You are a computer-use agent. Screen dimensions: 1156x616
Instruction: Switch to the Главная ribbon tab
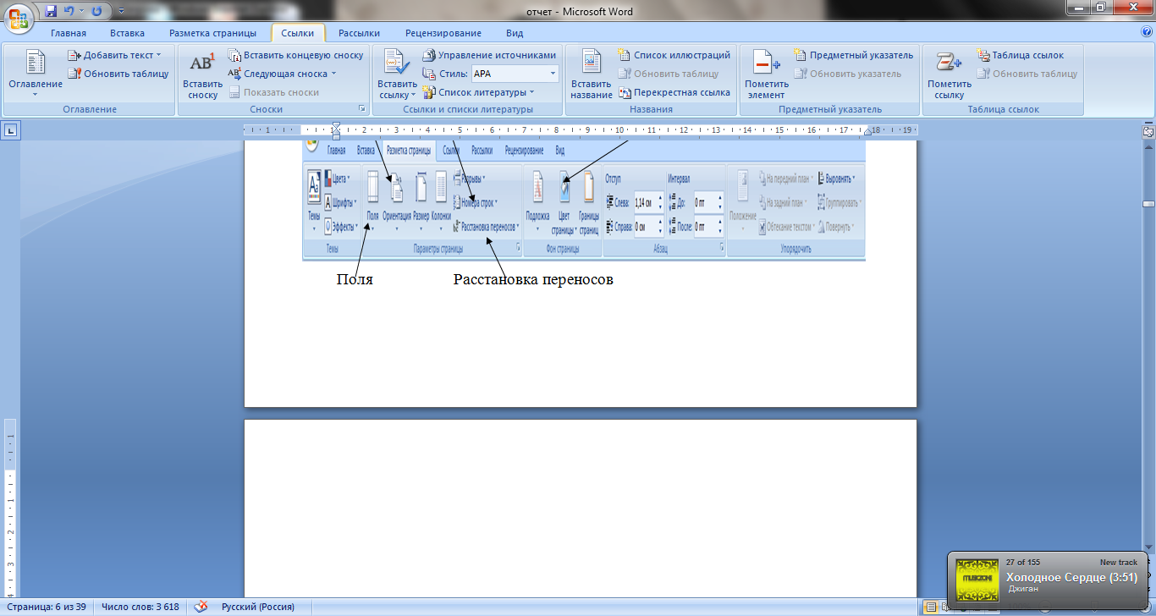pos(68,33)
